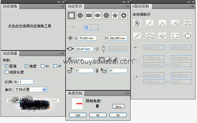Click the corner radius icon beside 0 mm
Image resolution: width=197 pixels, height=123 pixels.
[70, 59]
